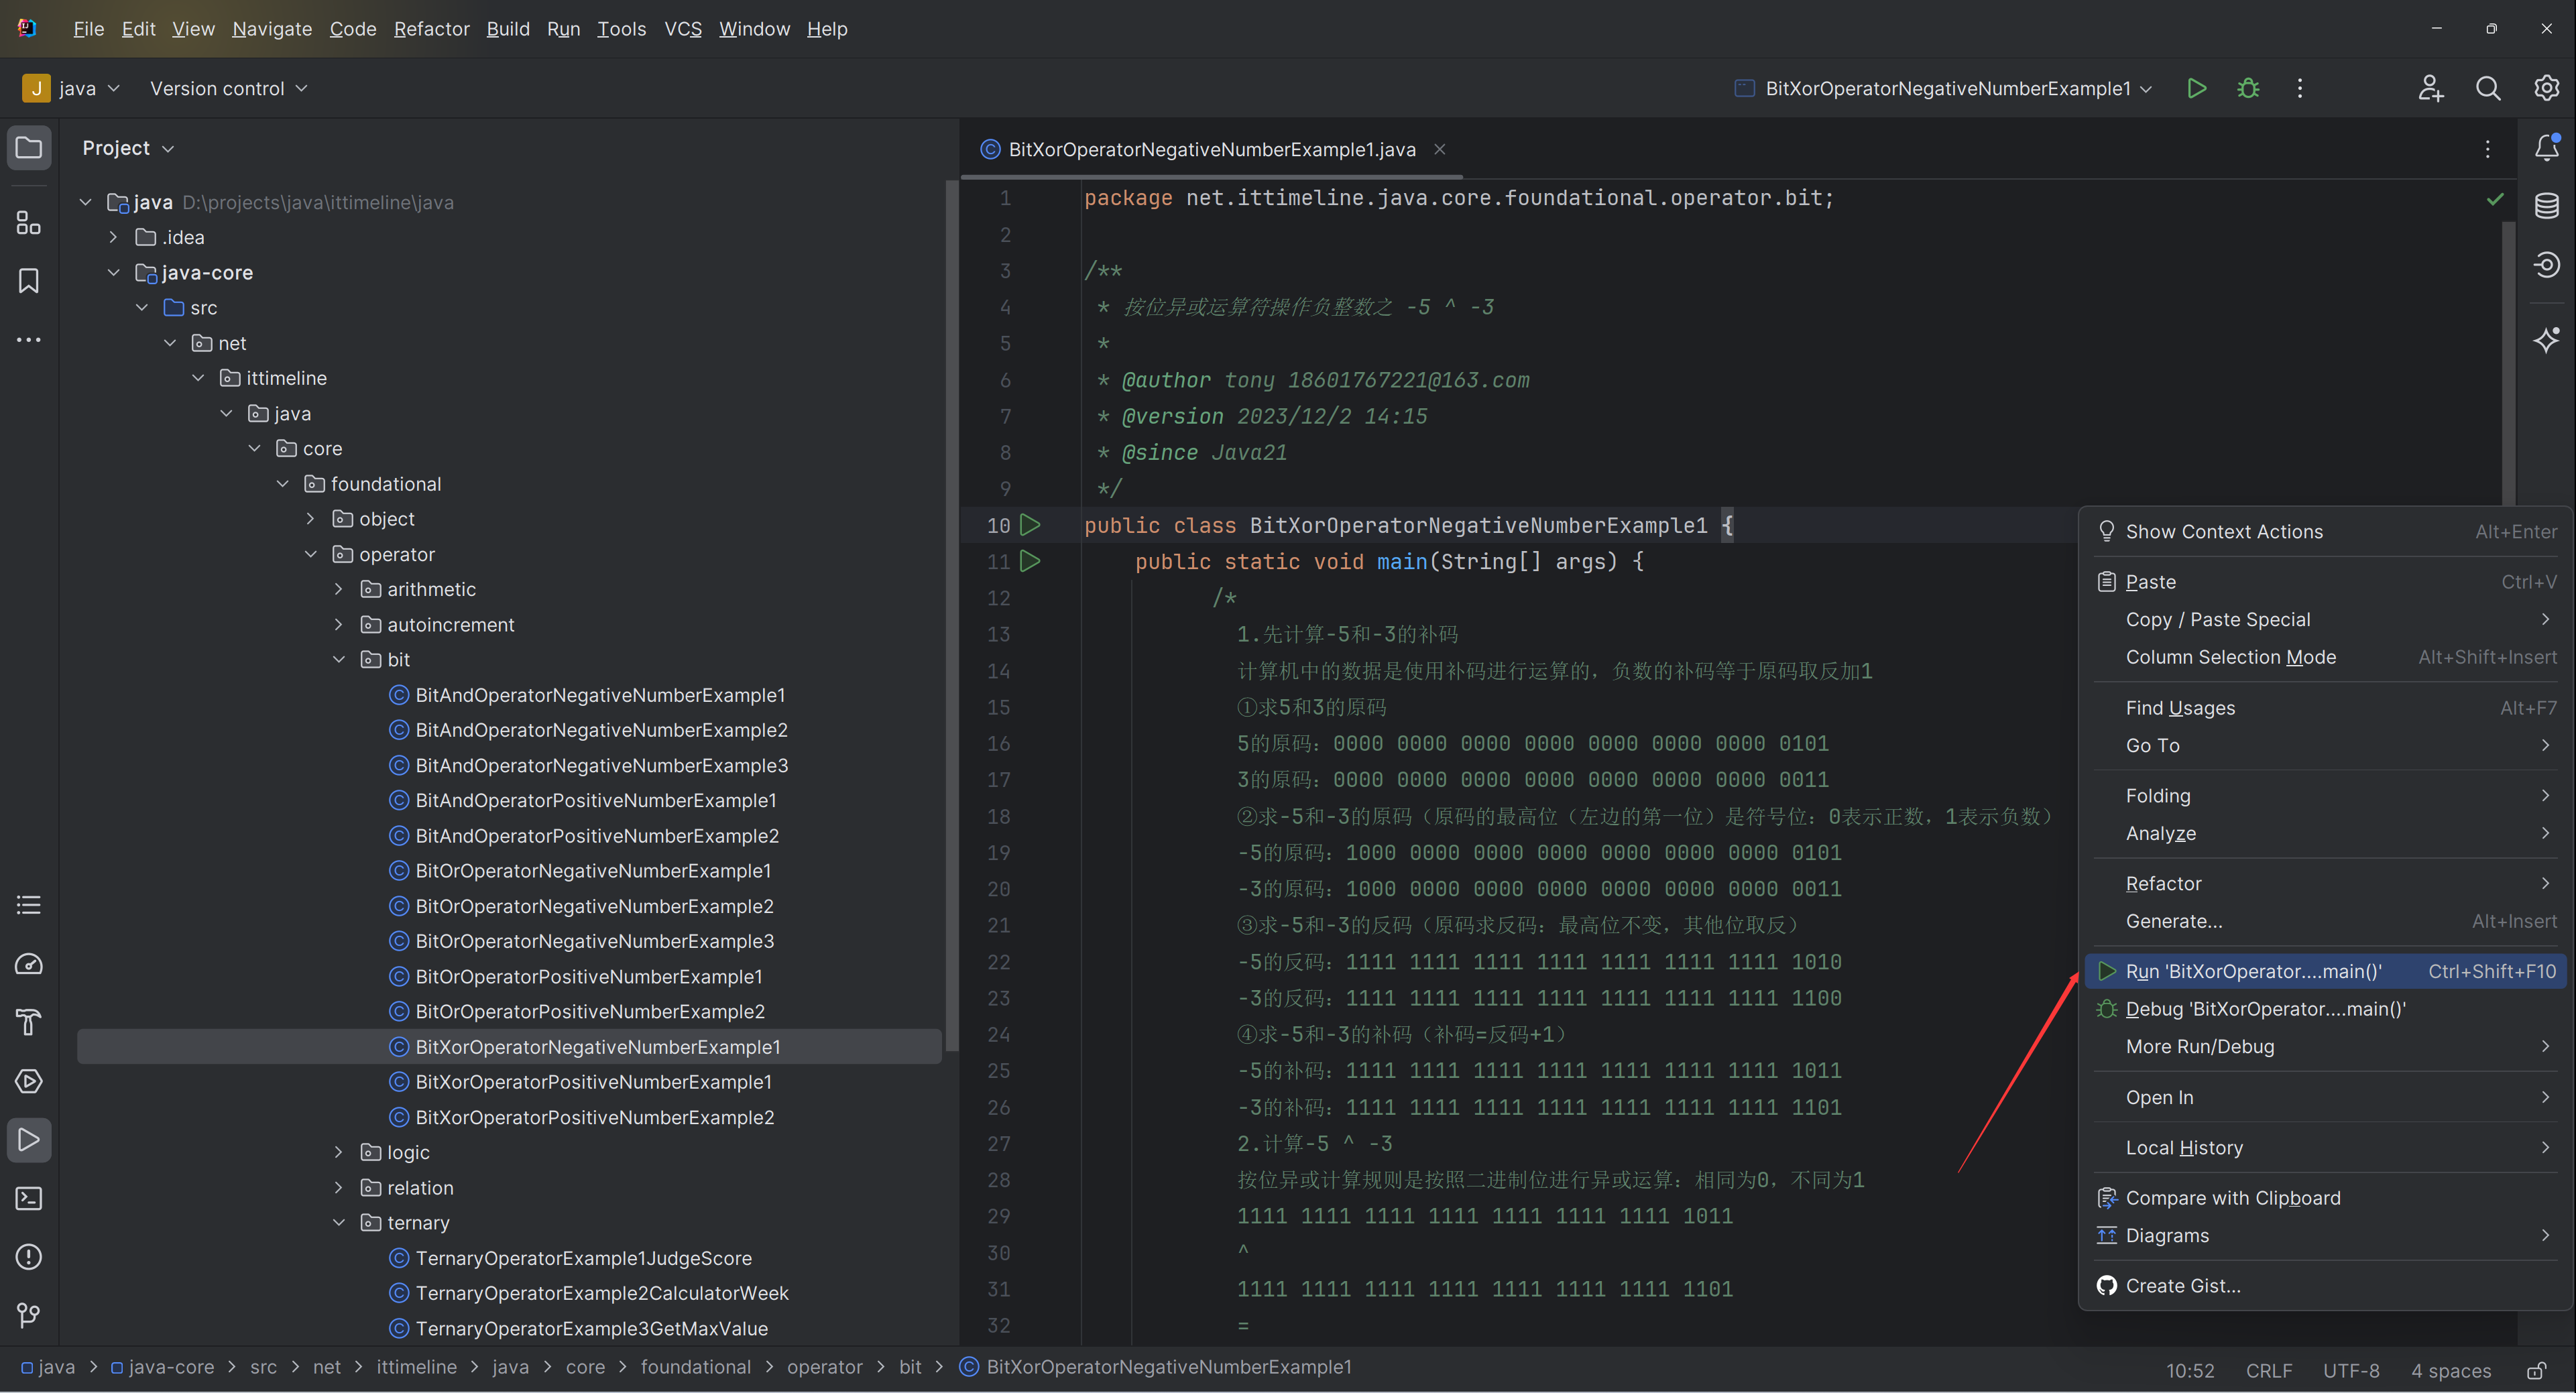Viewport: 2576px width, 1393px height.
Task: Open Code With Me add-user icon
Action: (2431, 88)
